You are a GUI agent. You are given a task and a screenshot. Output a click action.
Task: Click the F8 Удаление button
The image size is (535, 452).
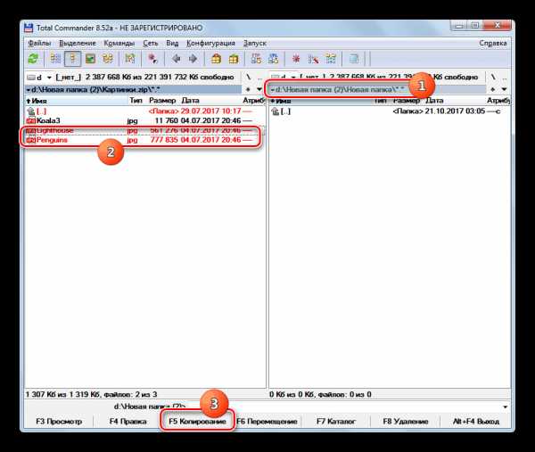coord(406,422)
